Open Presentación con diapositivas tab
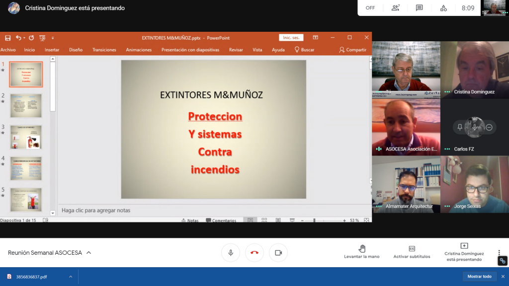The height and width of the screenshot is (286, 509). pos(190,50)
